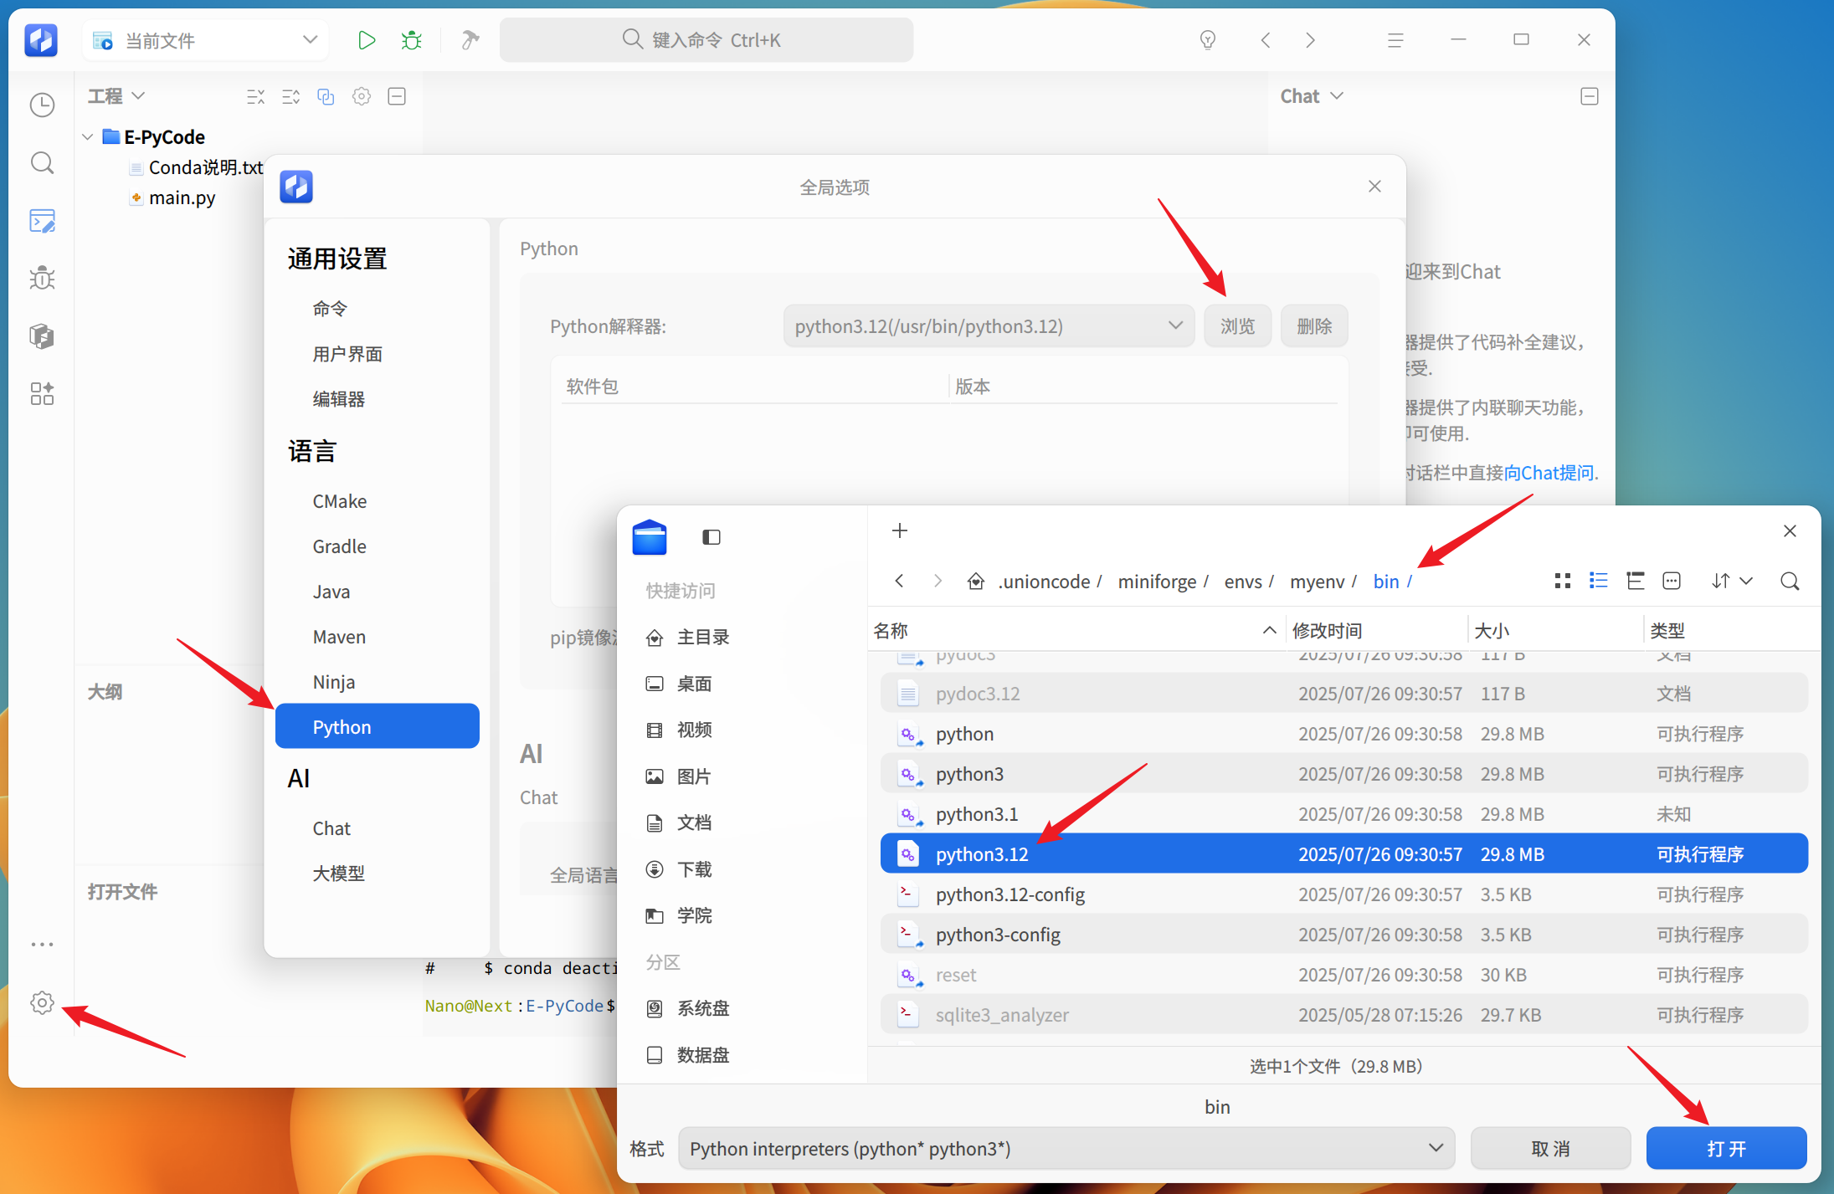Open the plugins grid icon in sidebar
The width and height of the screenshot is (1834, 1194).
tap(42, 393)
